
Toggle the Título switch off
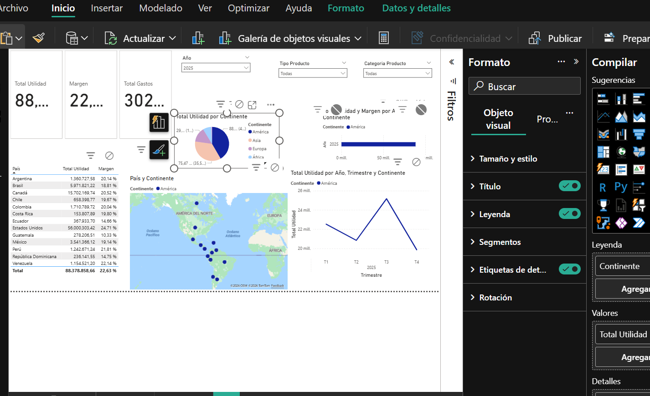tap(569, 186)
